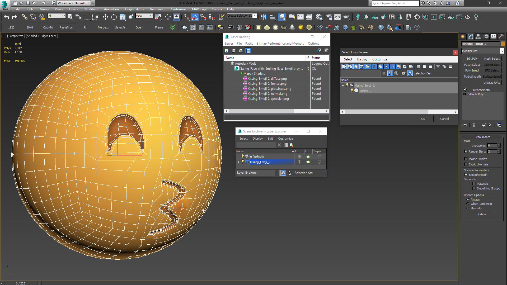Click the Mirror tool icon

pyautogui.click(x=263, y=17)
